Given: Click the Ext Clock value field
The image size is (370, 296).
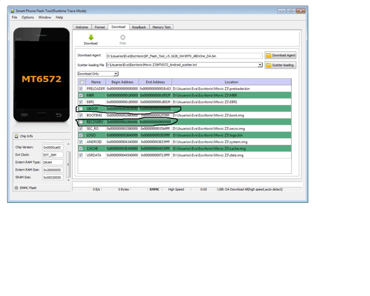Looking at the screenshot, I should [x=53, y=155].
